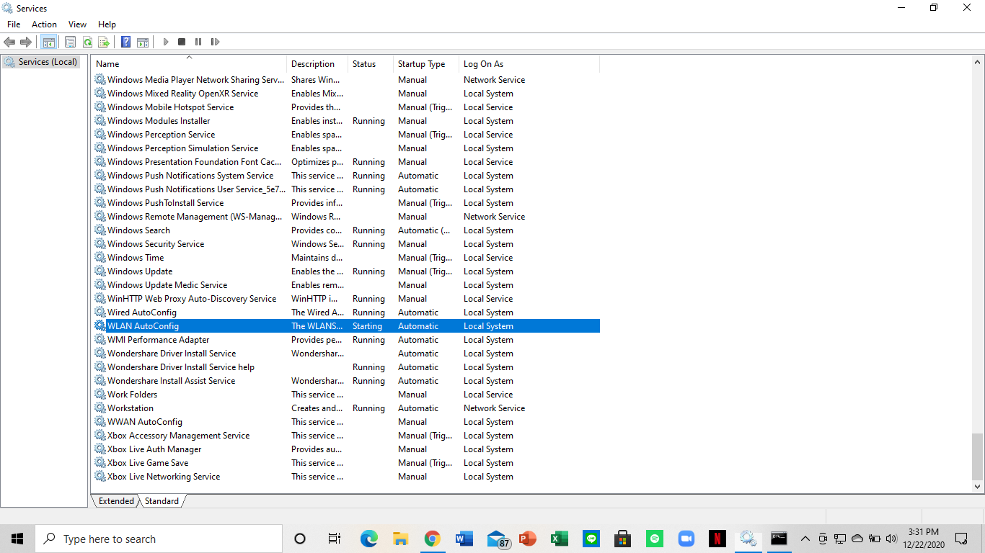The image size is (985, 553).
Task: Click gear icon beside Wondershare Install Assist Service
Action: (100, 381)
